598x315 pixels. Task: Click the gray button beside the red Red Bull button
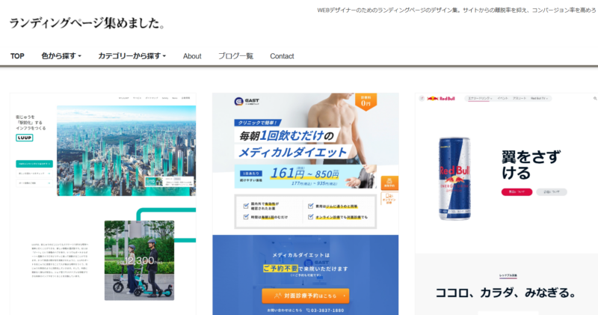(552, 192)
